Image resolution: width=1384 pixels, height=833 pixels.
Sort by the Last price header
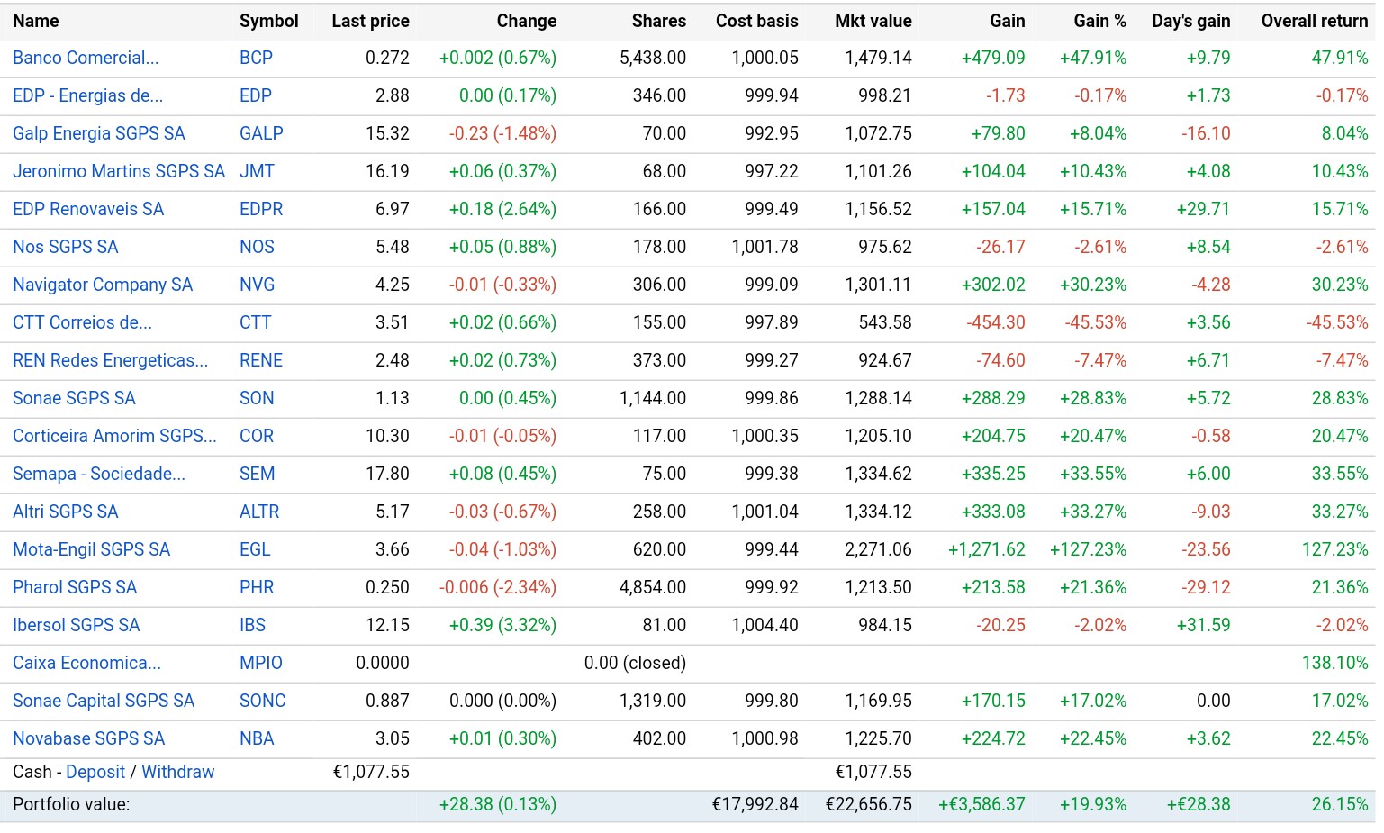pos(370,21)
